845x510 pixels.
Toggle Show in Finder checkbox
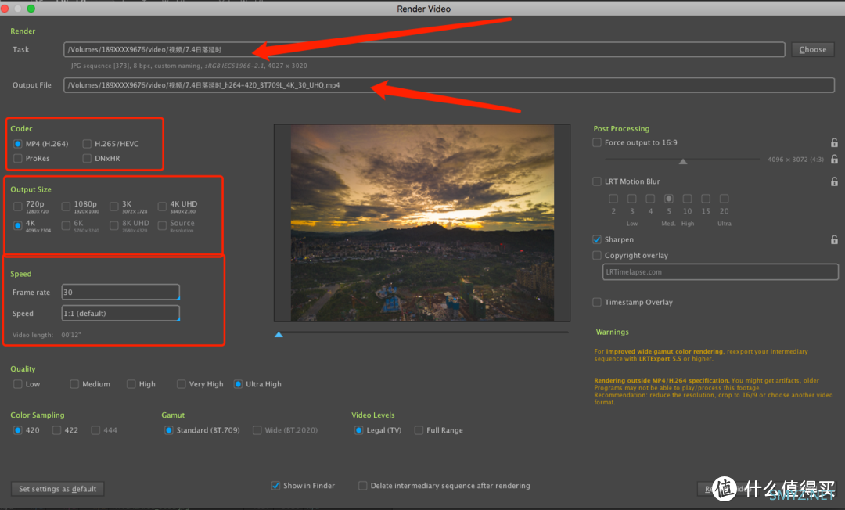click(x=275, y=486)
